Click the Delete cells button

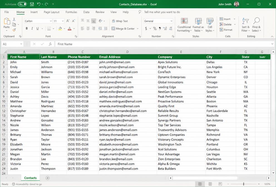[x=226, y=24]
